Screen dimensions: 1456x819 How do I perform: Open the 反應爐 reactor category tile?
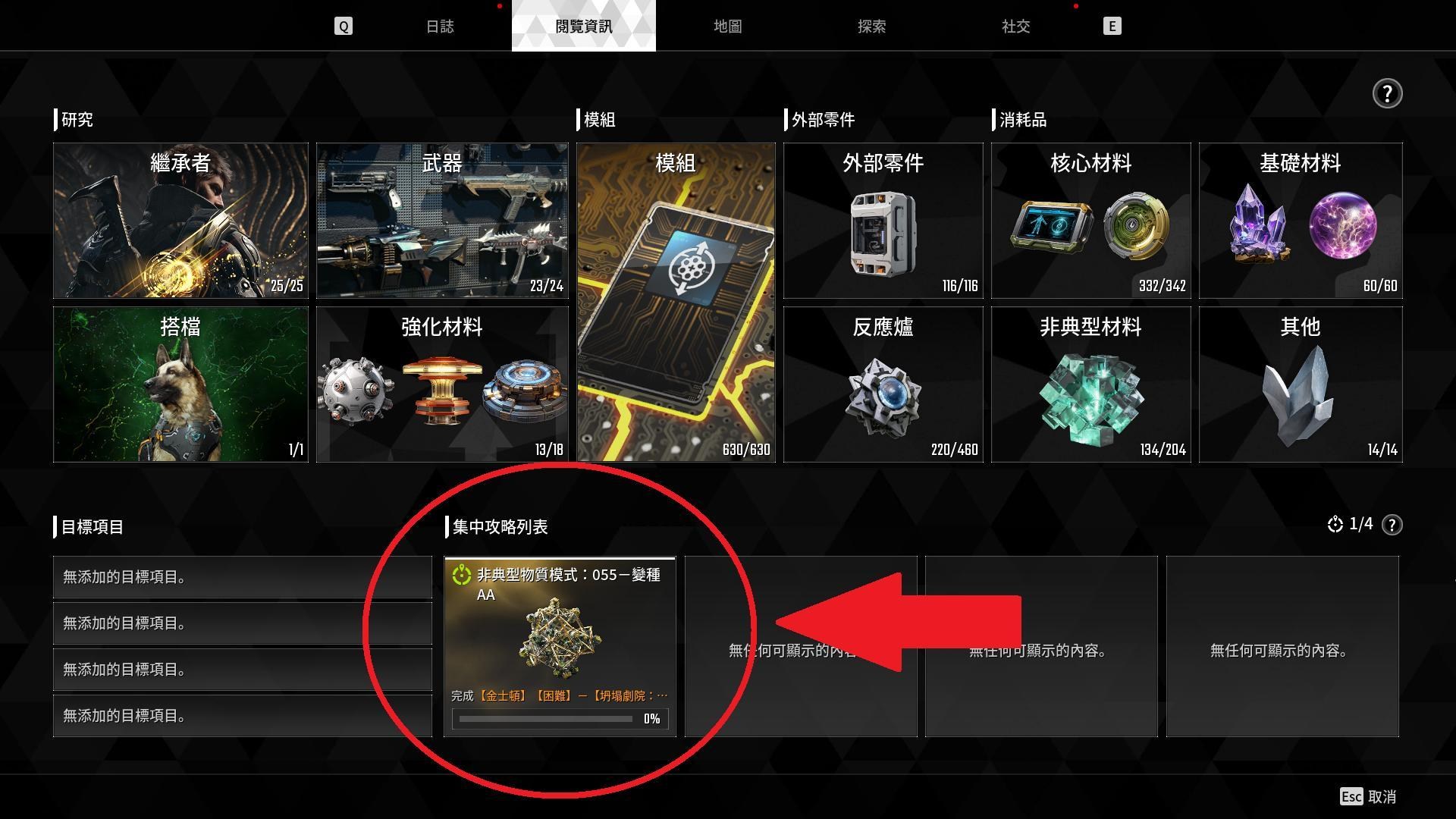pyautogui.click(x=883, y=384)
